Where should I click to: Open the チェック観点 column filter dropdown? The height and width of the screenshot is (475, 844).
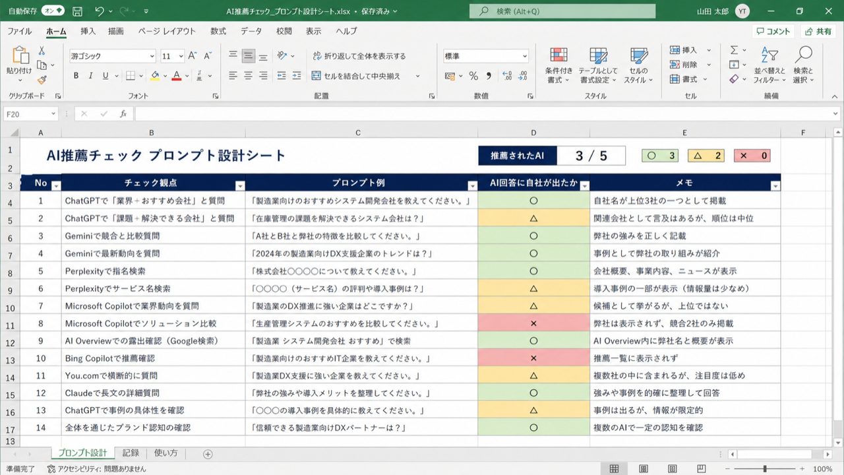point(240,186)
